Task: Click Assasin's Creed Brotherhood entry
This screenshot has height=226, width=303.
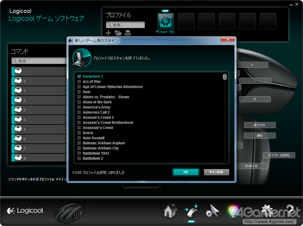Action: pos(108,123)
